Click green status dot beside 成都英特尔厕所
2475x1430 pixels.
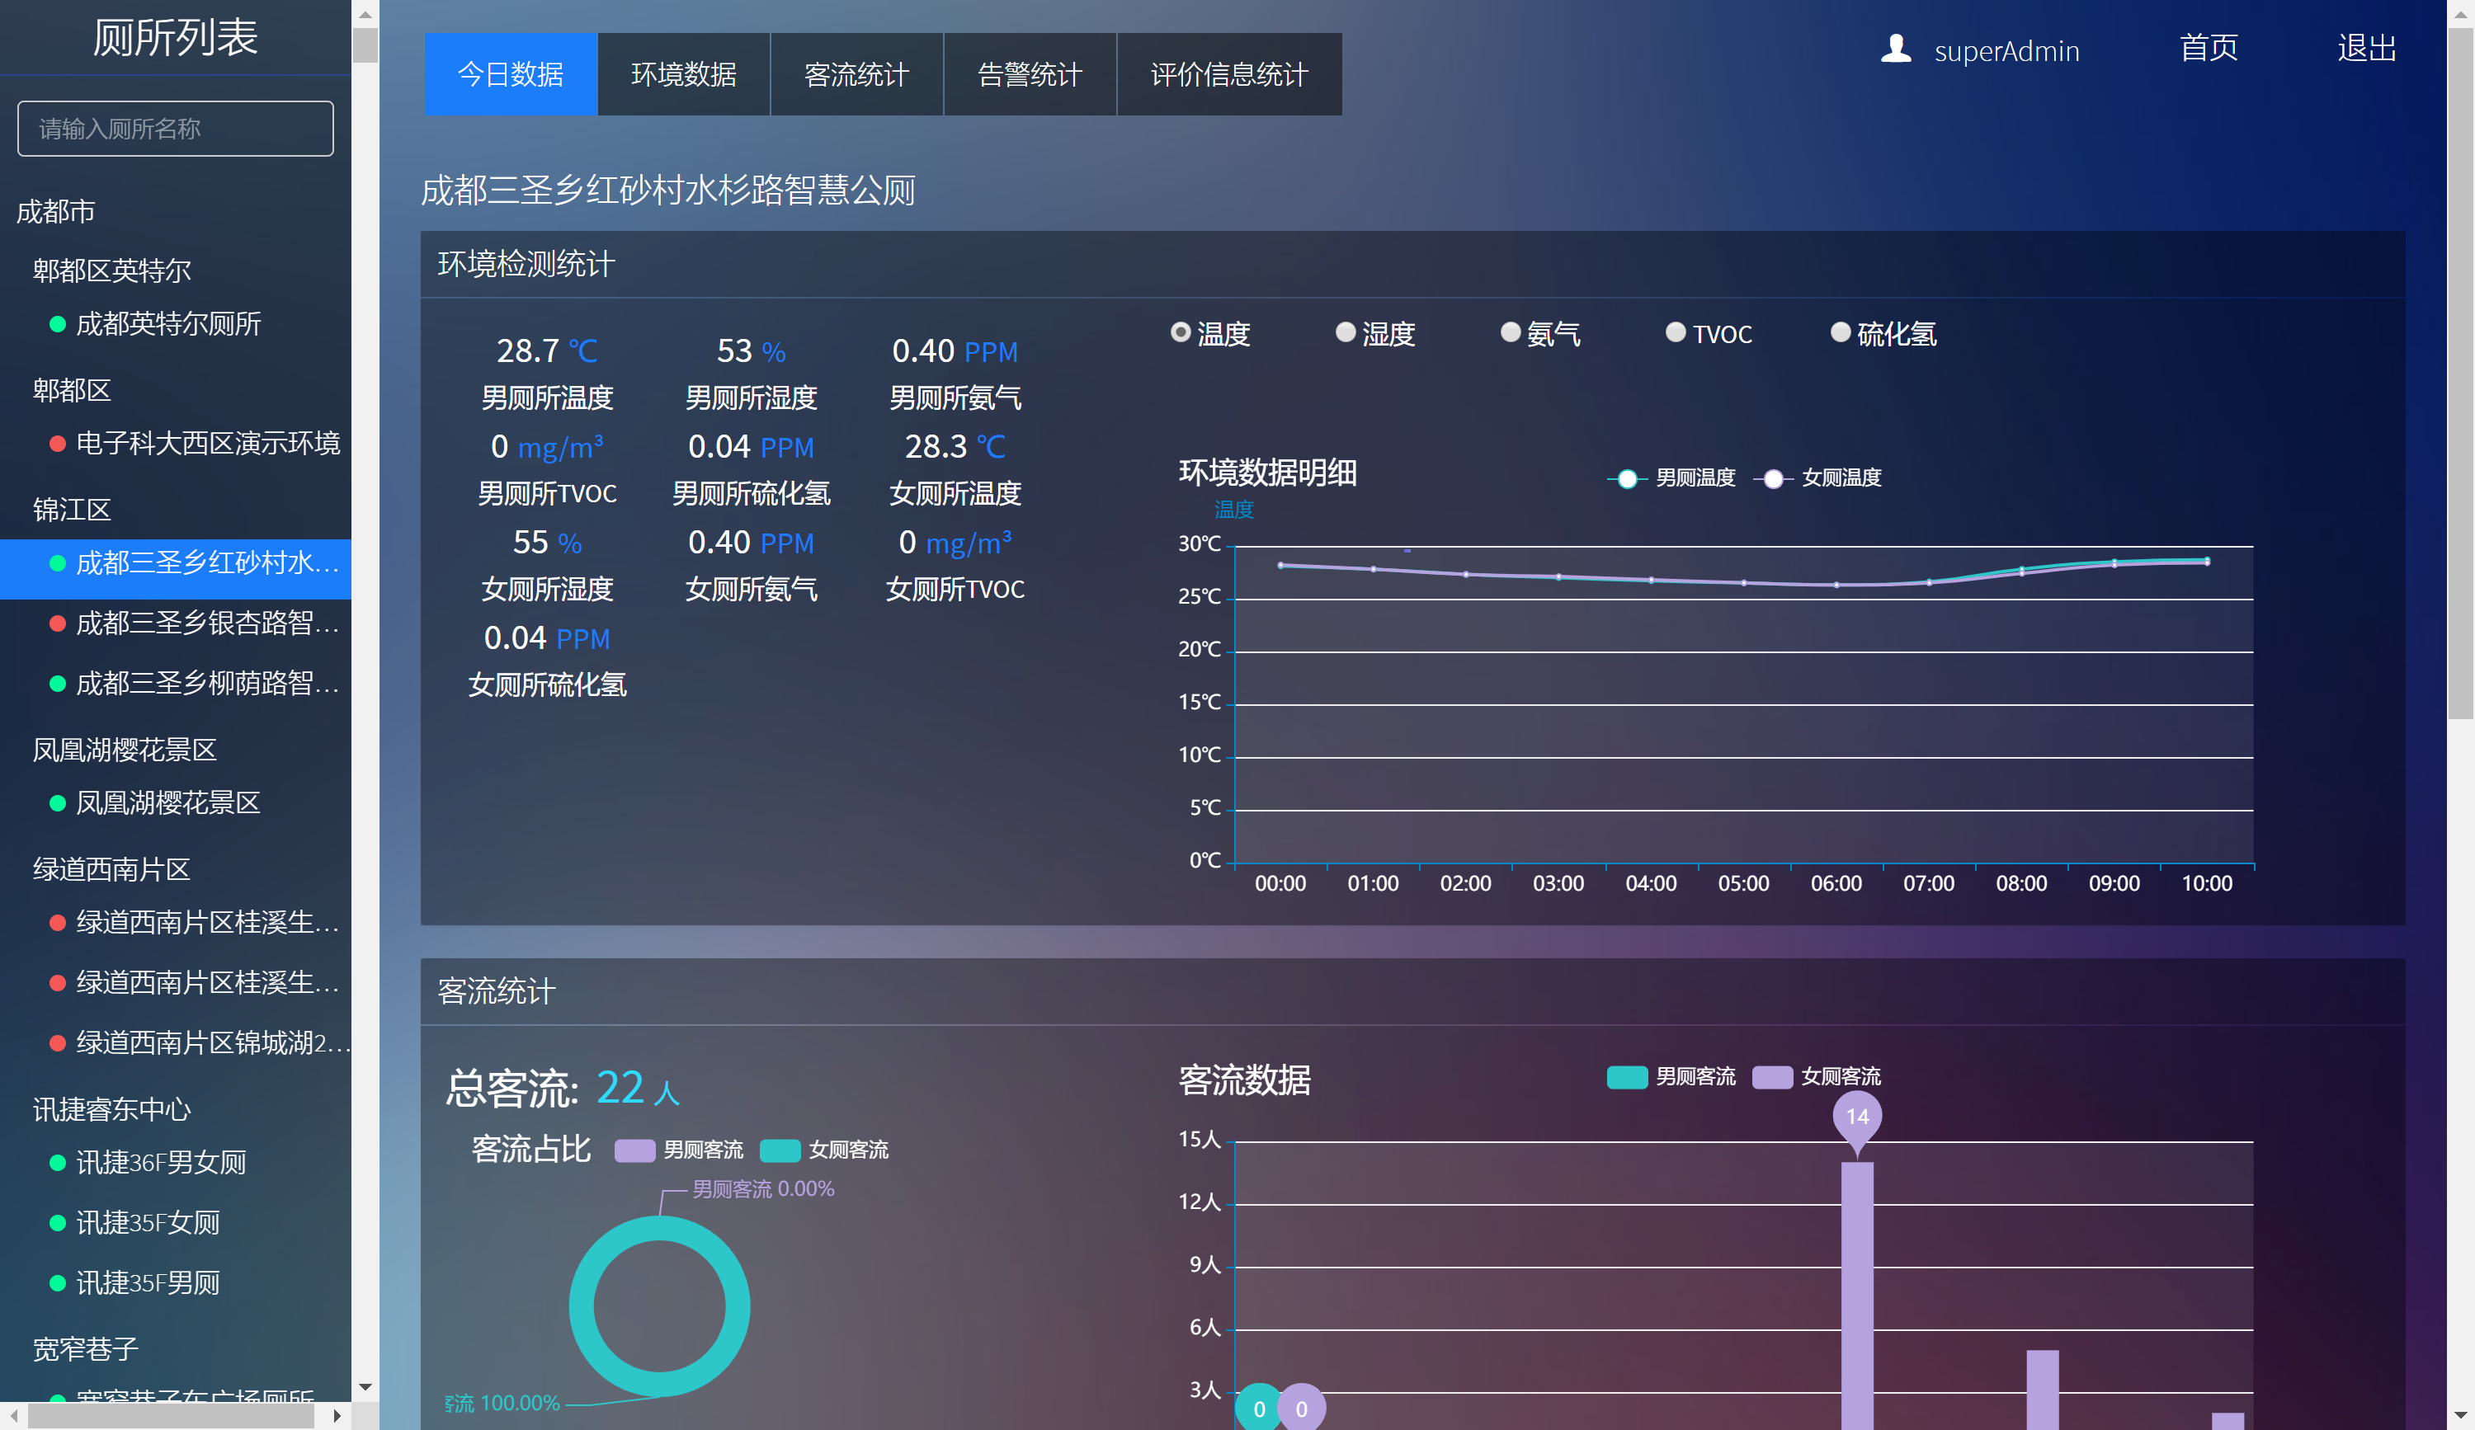[x=58, y=324]
